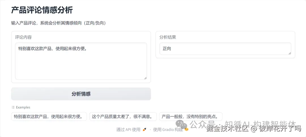Click the Examples section label
Viewport: 306px width, 137px height.
pos(23,108)
